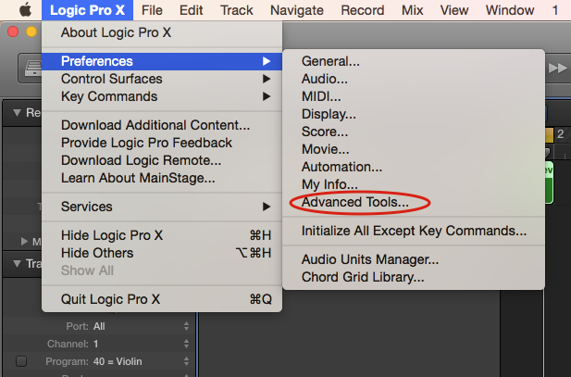Click bar 2 on the ruler
The image size is (571, 377).
[x=561, y=134]
